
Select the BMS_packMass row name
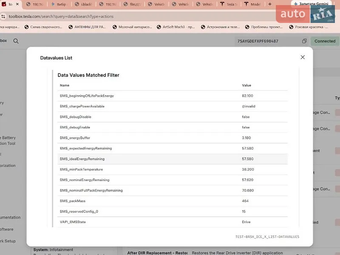pyautogui.click(x=73, y=201)
